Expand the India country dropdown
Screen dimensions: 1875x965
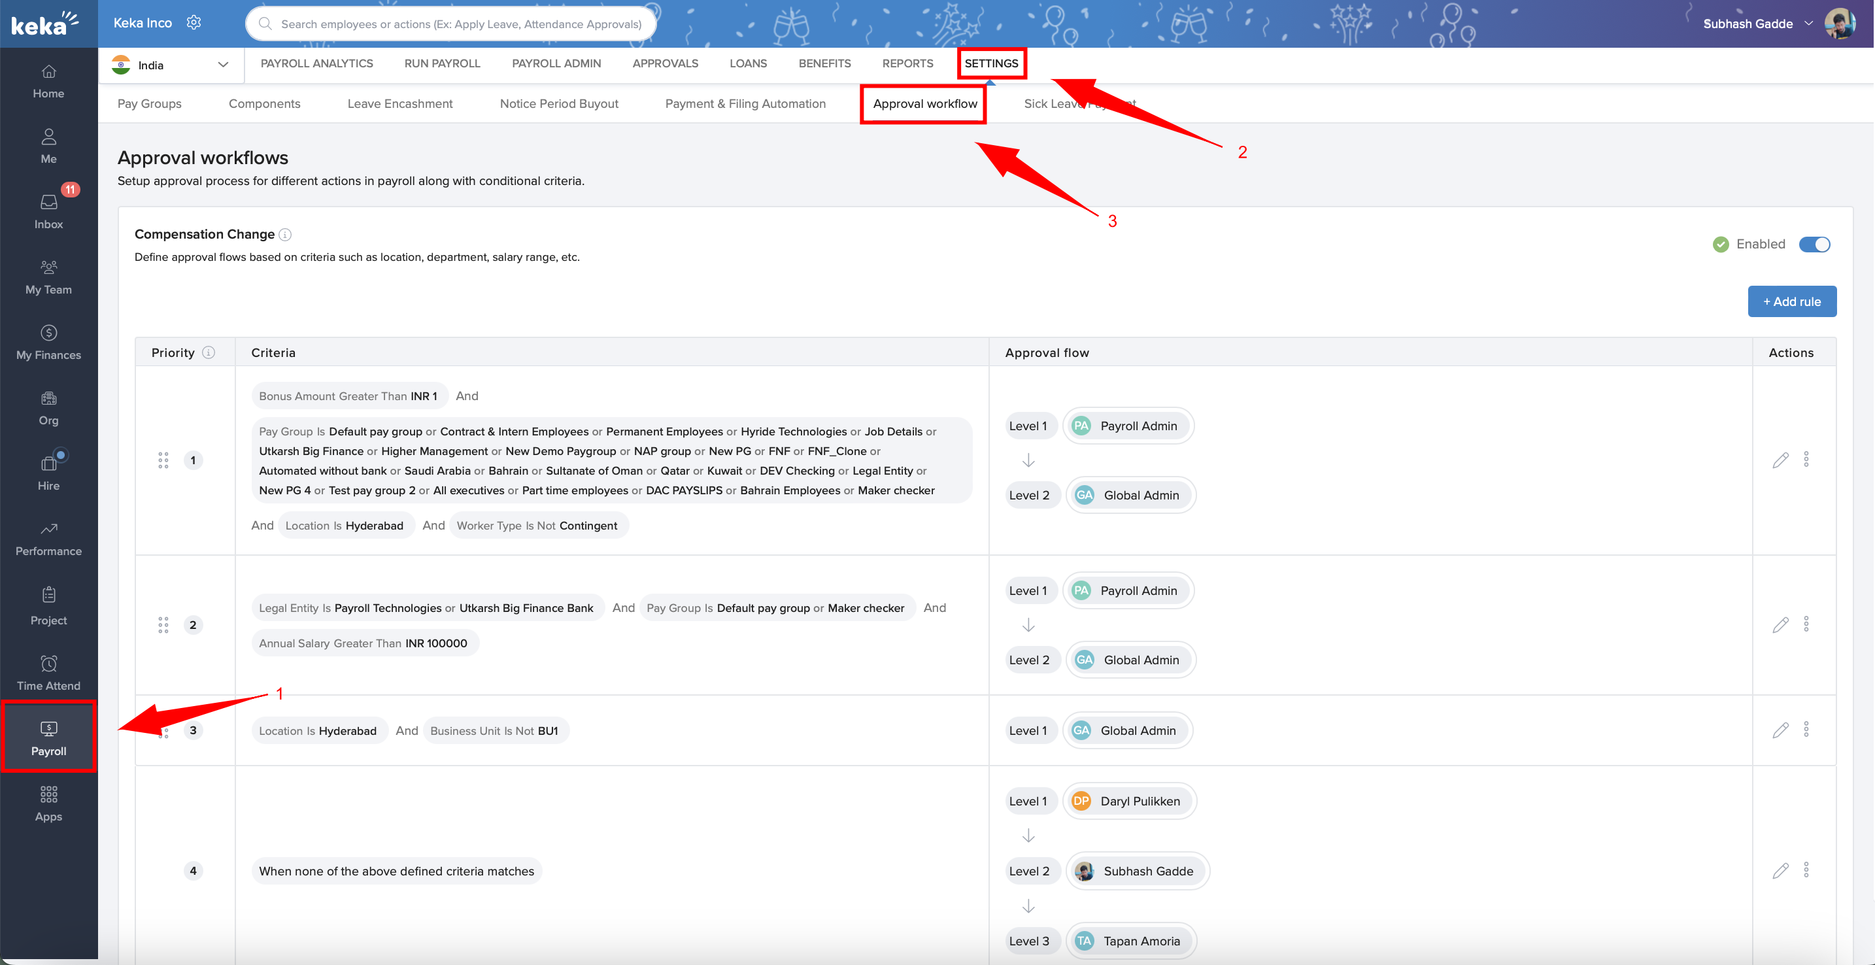[223, 65]
